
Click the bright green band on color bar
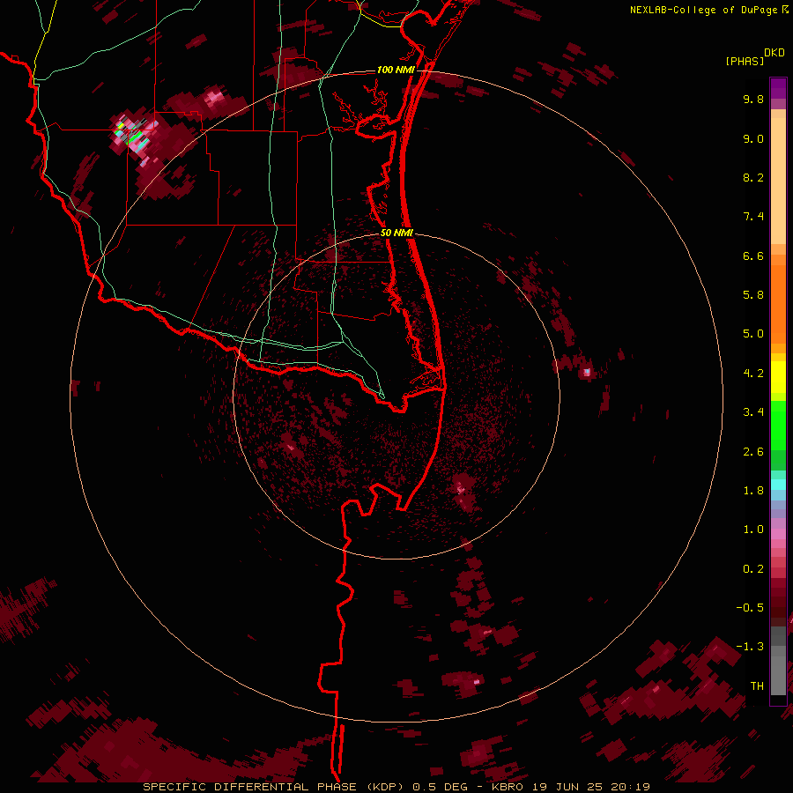coord(778,425)
